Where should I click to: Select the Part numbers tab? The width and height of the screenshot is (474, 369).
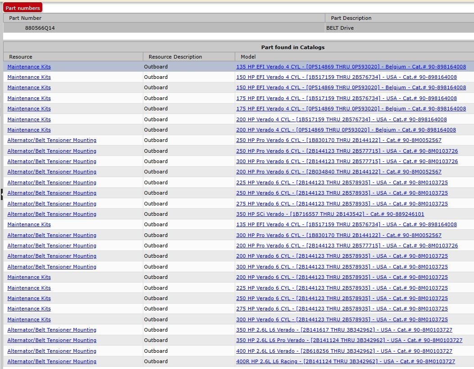(23, 8)
